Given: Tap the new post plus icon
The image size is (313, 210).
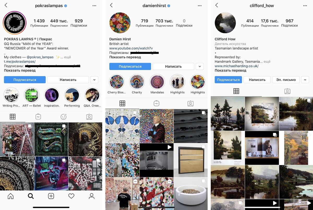Looking at the screenshot, I should click(51, 196).
